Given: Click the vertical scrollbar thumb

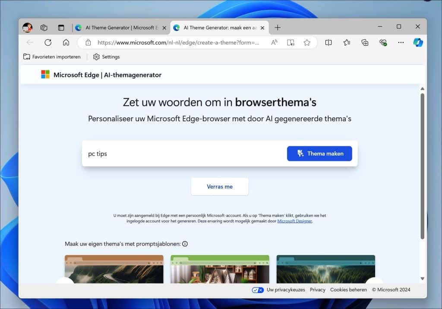Looking at the screenshot, I should coord(422,166).
